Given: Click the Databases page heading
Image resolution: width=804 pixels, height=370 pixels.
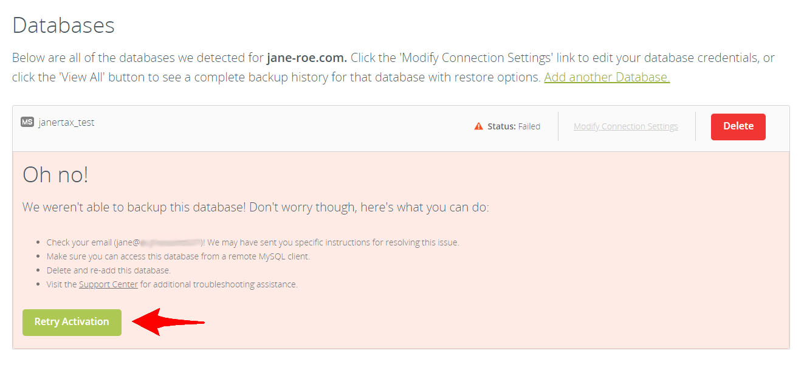Looking at the screenshot, I should [x=63, y=26].
